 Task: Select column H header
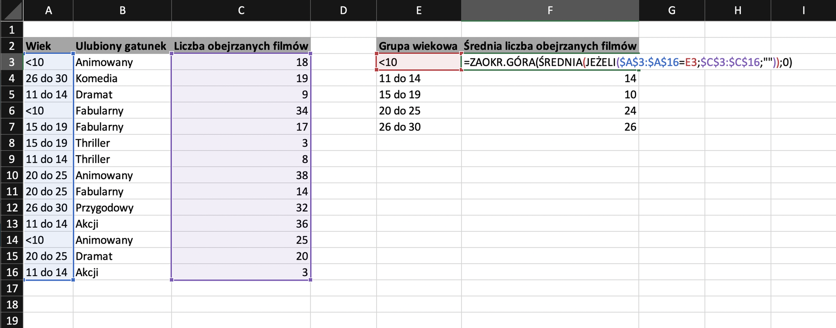tap(738, 10)
